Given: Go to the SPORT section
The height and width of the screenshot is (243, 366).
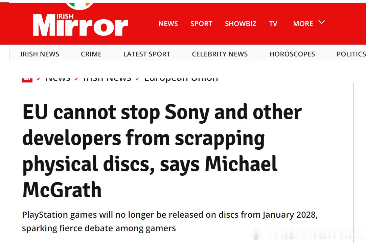Looking at the screenshot, I should (x=201, y=24).
